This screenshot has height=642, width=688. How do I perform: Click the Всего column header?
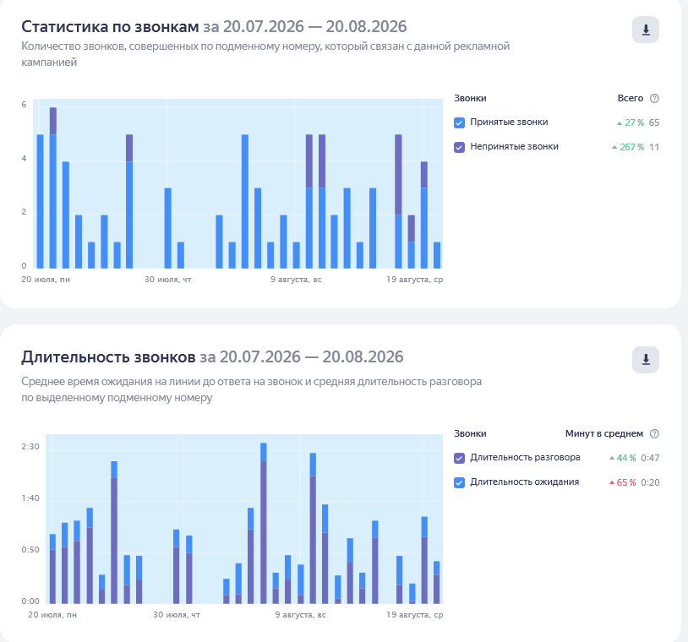[630, 98]
